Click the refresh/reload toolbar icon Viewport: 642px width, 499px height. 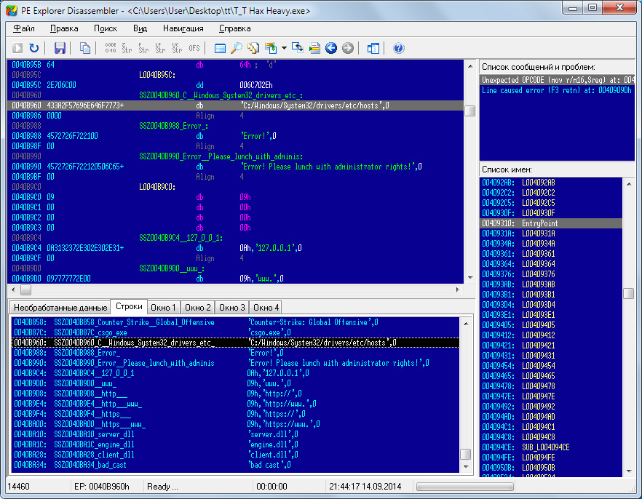coord(34,48)
